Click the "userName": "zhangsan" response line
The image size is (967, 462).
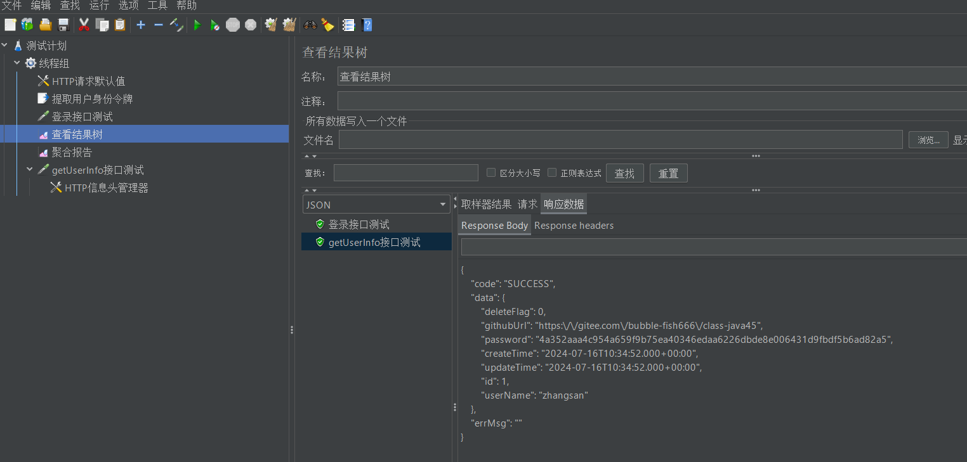(534, 395)
